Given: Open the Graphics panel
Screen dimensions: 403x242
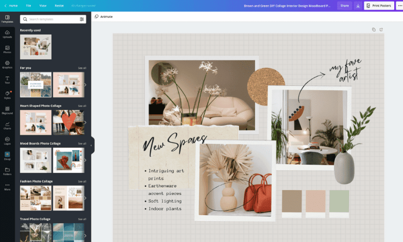Looking at the screenshot, I should (7, 65).
